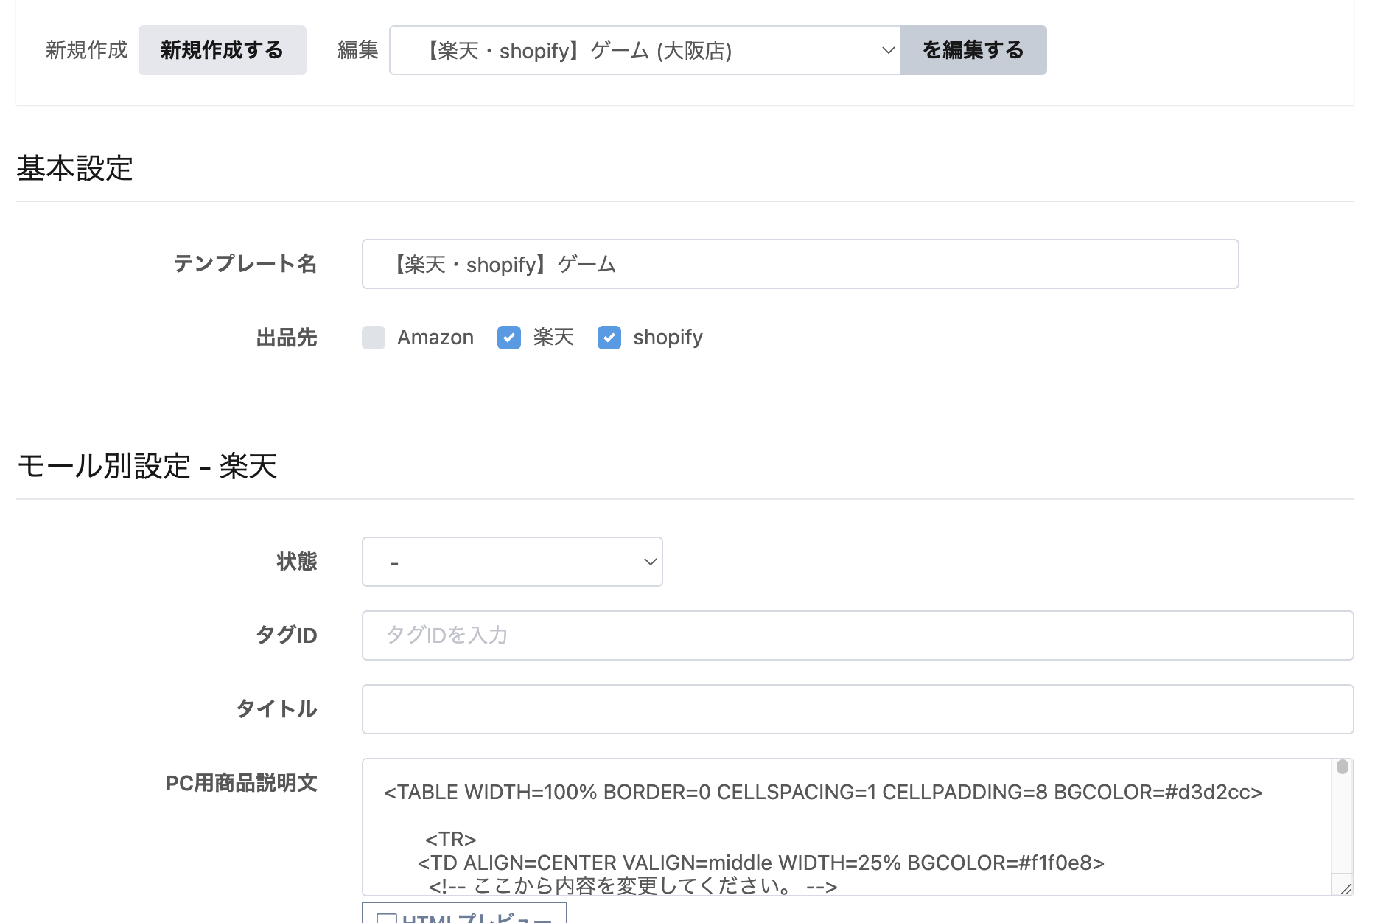Click the partially visible HTMLプレビュー button
The height and width of the screenshot is (923, 1375).
coord(464,915)
